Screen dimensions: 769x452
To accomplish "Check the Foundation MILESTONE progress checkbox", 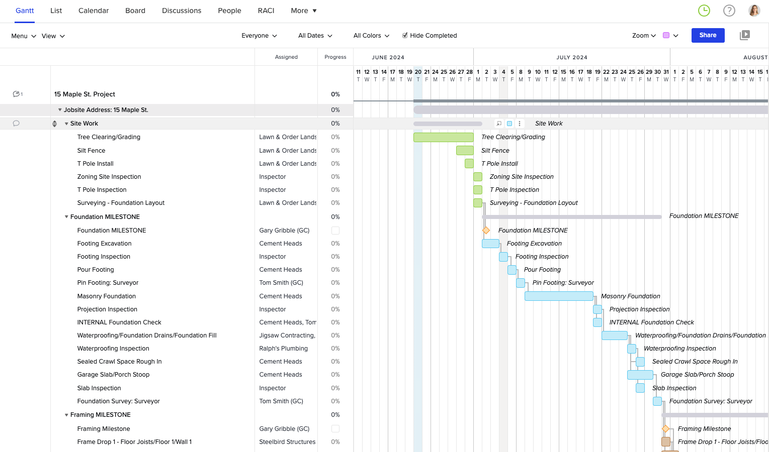I will [x=335, y=231].
